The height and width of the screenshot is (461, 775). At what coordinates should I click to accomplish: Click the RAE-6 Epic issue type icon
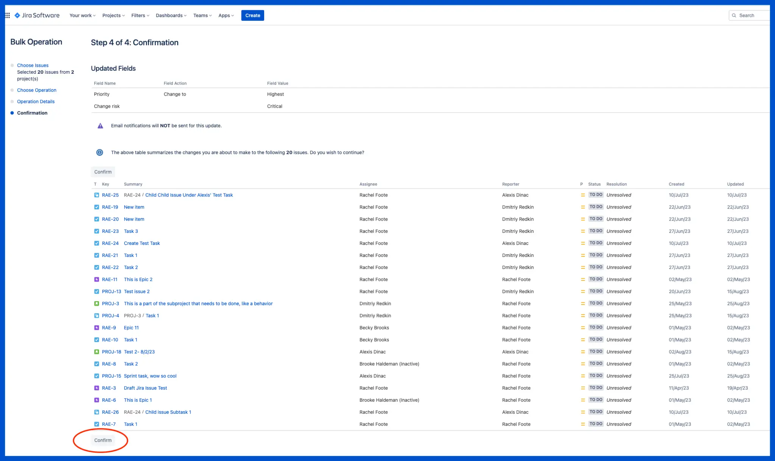pyautogui.click(x=95, y=400)
